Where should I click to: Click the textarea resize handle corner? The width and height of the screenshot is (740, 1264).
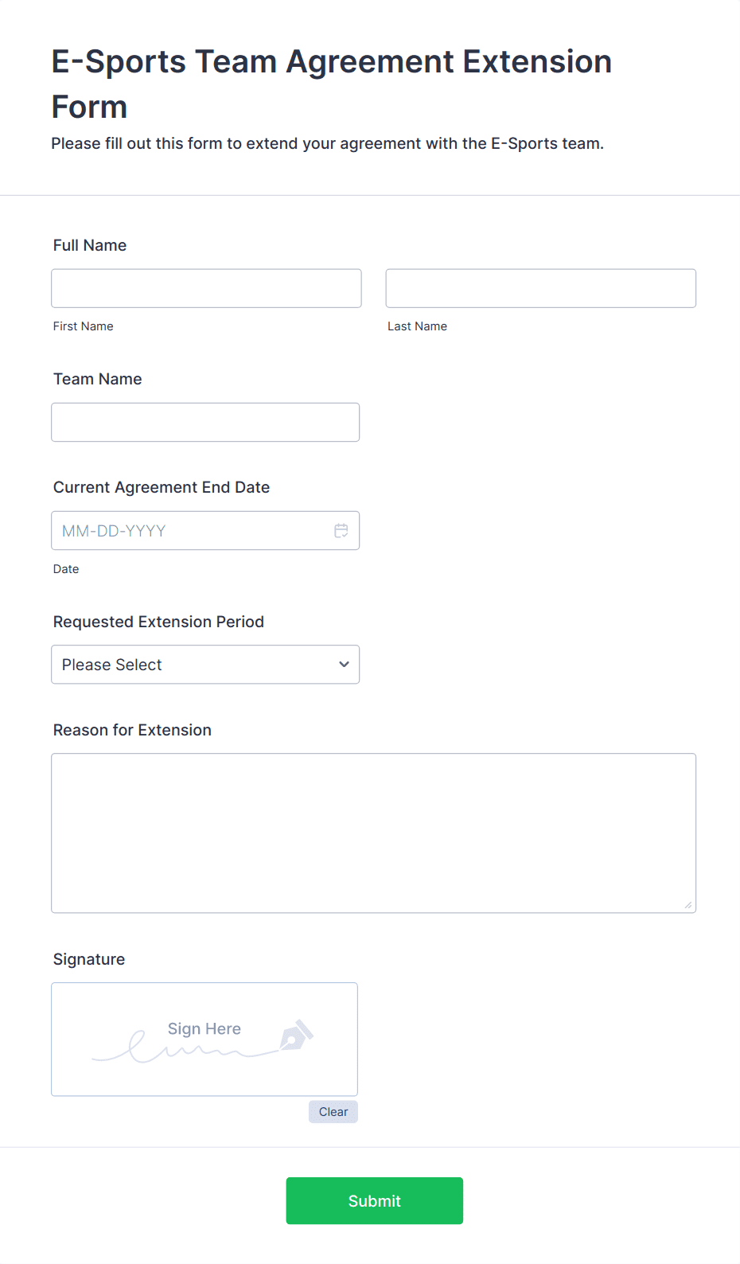click(x=688, y=905)
